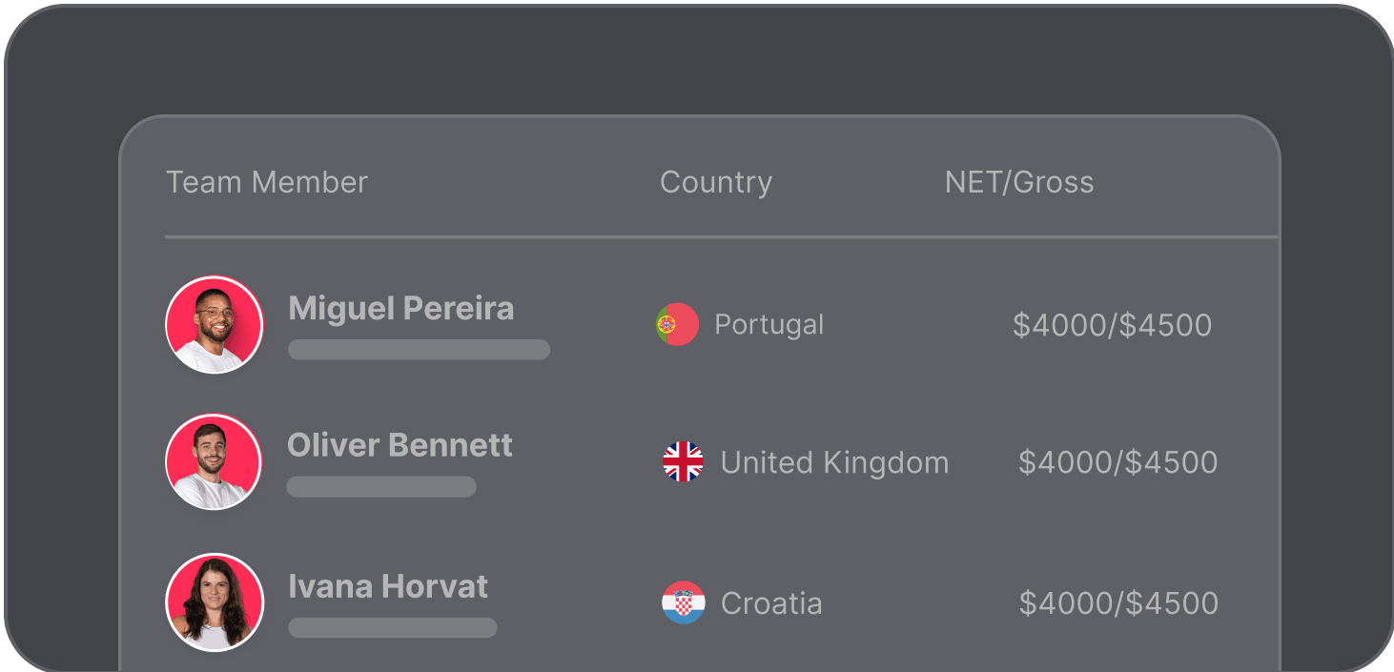The height and width of the screenshot is (672, 1394).
Task: Click the Portugal country label
Action: coord(769,324)
